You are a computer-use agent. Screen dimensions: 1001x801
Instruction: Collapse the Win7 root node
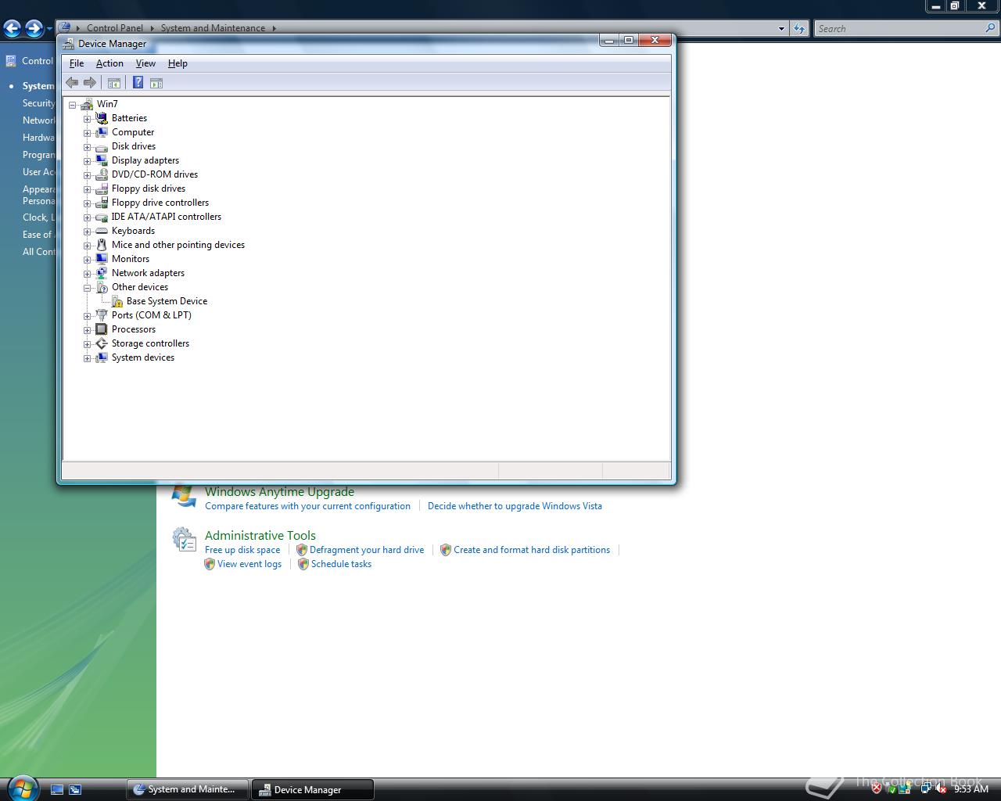[73, 105]
